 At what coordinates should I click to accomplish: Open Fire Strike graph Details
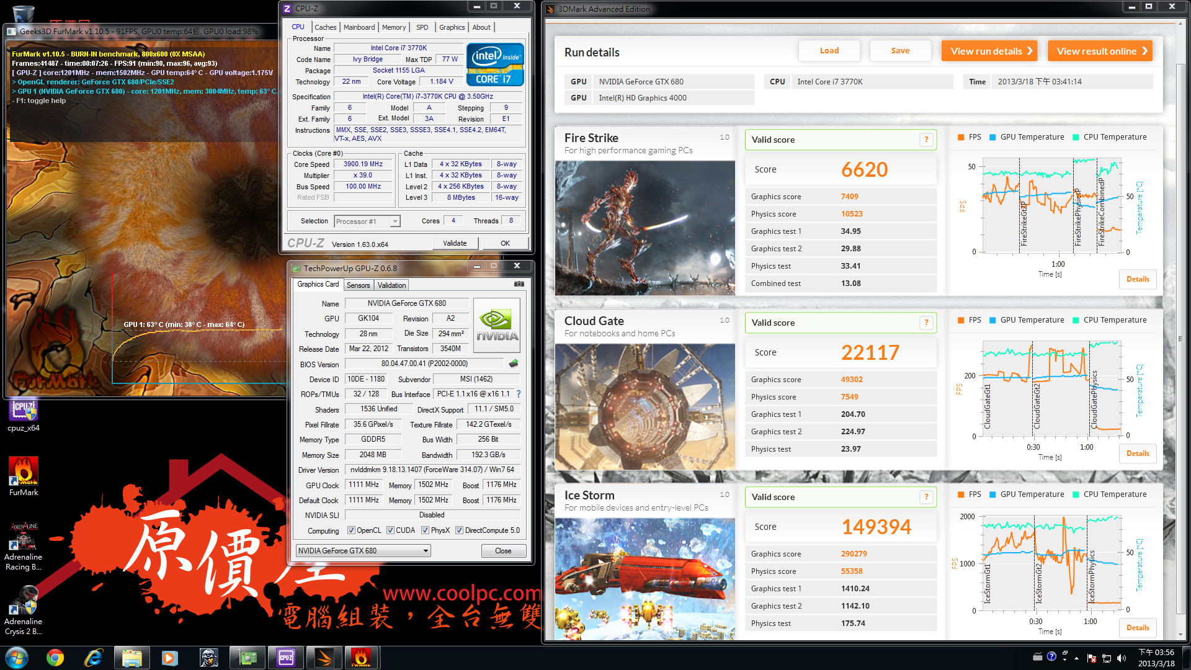1138,279
